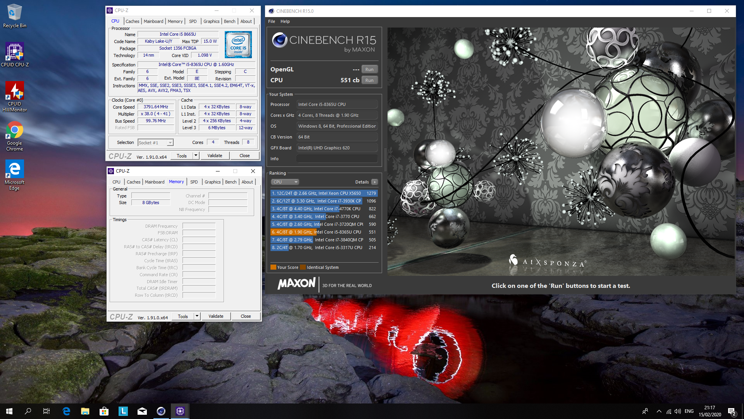Open SPD tab in top CPU-Z window

(x=193, y=21)
